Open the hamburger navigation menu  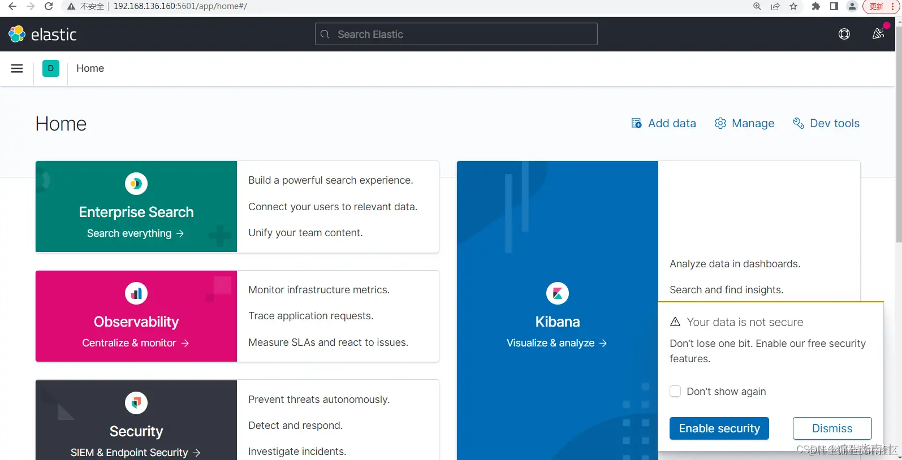coord(17,68)
